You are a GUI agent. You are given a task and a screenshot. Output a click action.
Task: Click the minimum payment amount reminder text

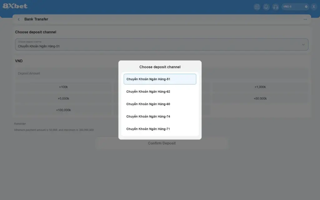pyautogui.click(x=54, y=130)
